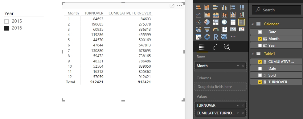This screenshot has width=303, height=119.
Task: Switch to the Format paint roller tab
Action: pyautogui.click(x=215, y=47)
